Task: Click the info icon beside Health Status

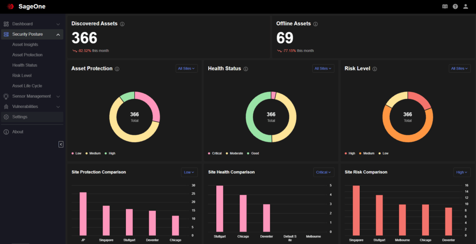Action: coord(245,69)
